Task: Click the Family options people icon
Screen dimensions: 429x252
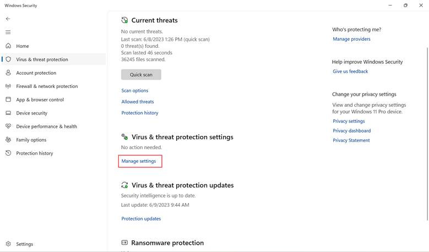Action: (8, 140)
